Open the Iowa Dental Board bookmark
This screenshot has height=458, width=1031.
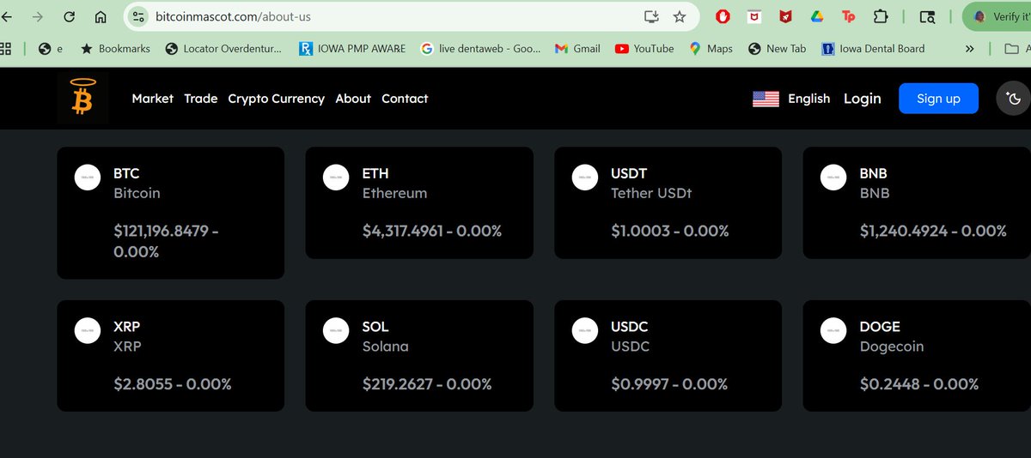pyautogui.click(x=873, y=49)
